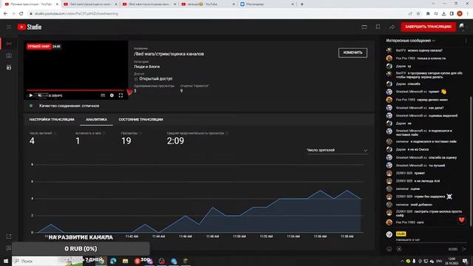
Task: Switch to АНАЛИТИКА tab
Action: 96,120
